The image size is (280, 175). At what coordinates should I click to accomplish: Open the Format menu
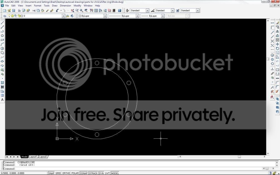tap(37, 5)
